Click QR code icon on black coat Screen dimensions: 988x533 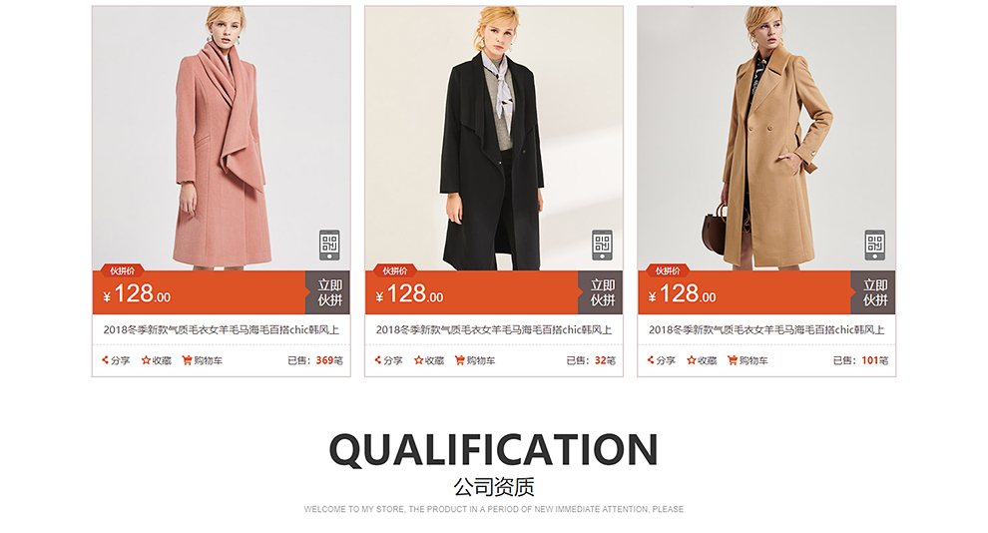603,246
